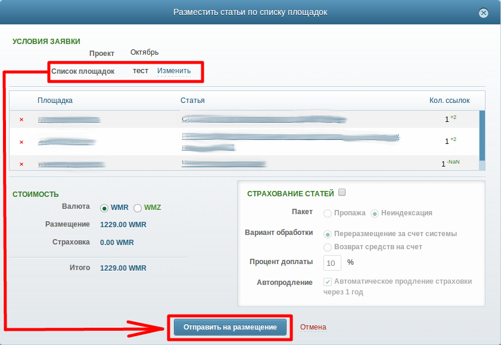
Task: Remove the second site row with red X
Action: (x=21, y=142)
